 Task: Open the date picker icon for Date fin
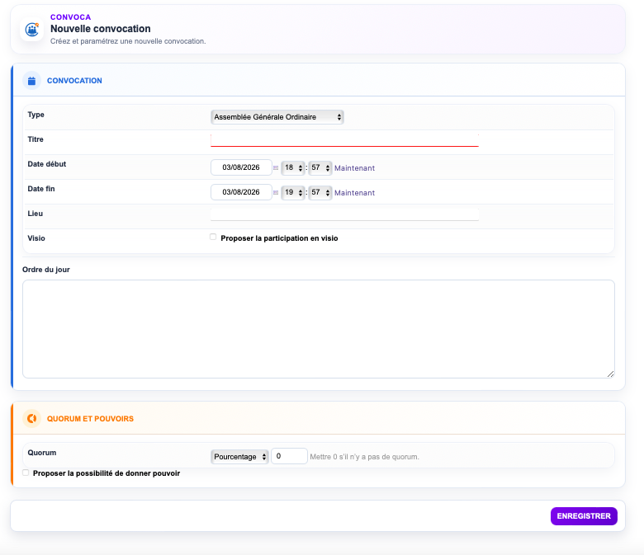(x=276, y=192)
